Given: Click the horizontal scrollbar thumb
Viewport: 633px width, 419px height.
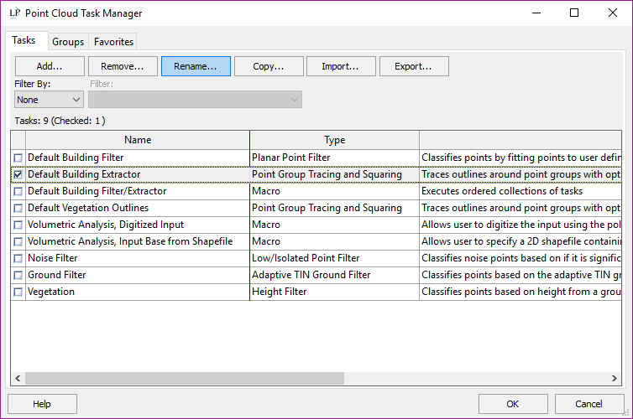Looking at the screenshot, I should tap(185, 378).
